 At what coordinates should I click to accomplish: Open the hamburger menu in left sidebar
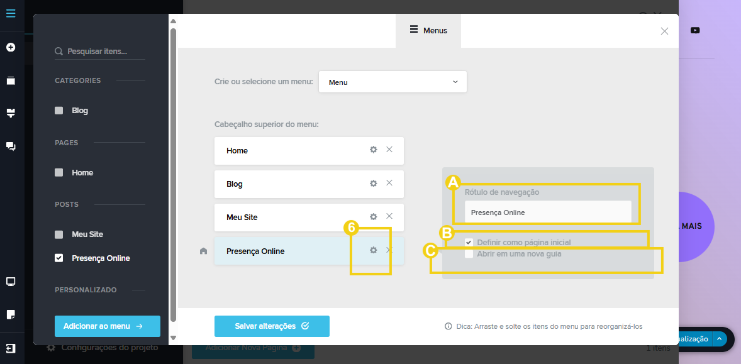[11, 13]
